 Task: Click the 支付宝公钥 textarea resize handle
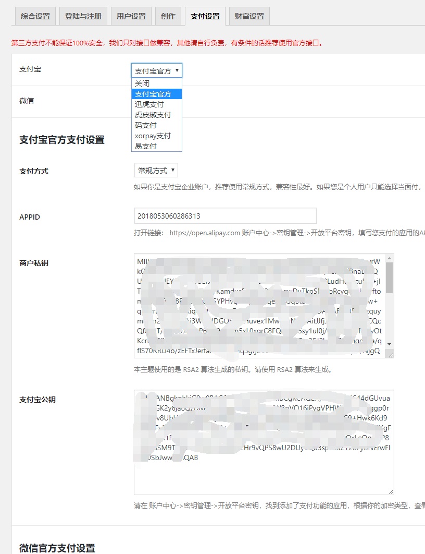point(391,491)
